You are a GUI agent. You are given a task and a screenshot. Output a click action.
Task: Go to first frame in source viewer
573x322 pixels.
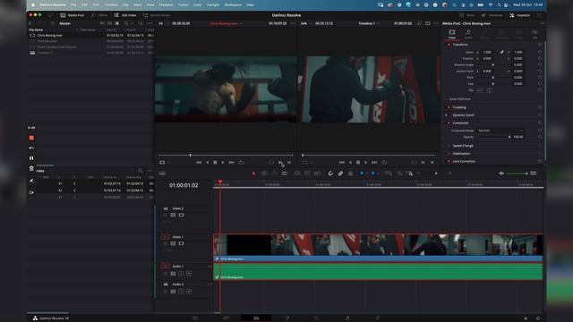tap(199, 163)
